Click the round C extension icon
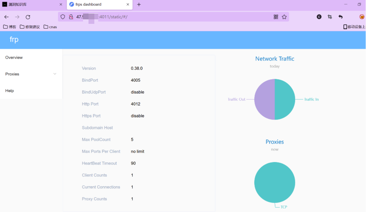This screenshot has width=366, height=212. click(x=319, y=17)
